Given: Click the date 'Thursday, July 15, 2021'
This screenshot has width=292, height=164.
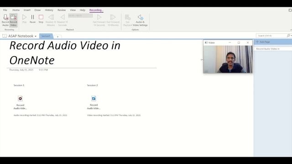Looking at the screenshot, I should pyautogui.click(x=21, y=70).
